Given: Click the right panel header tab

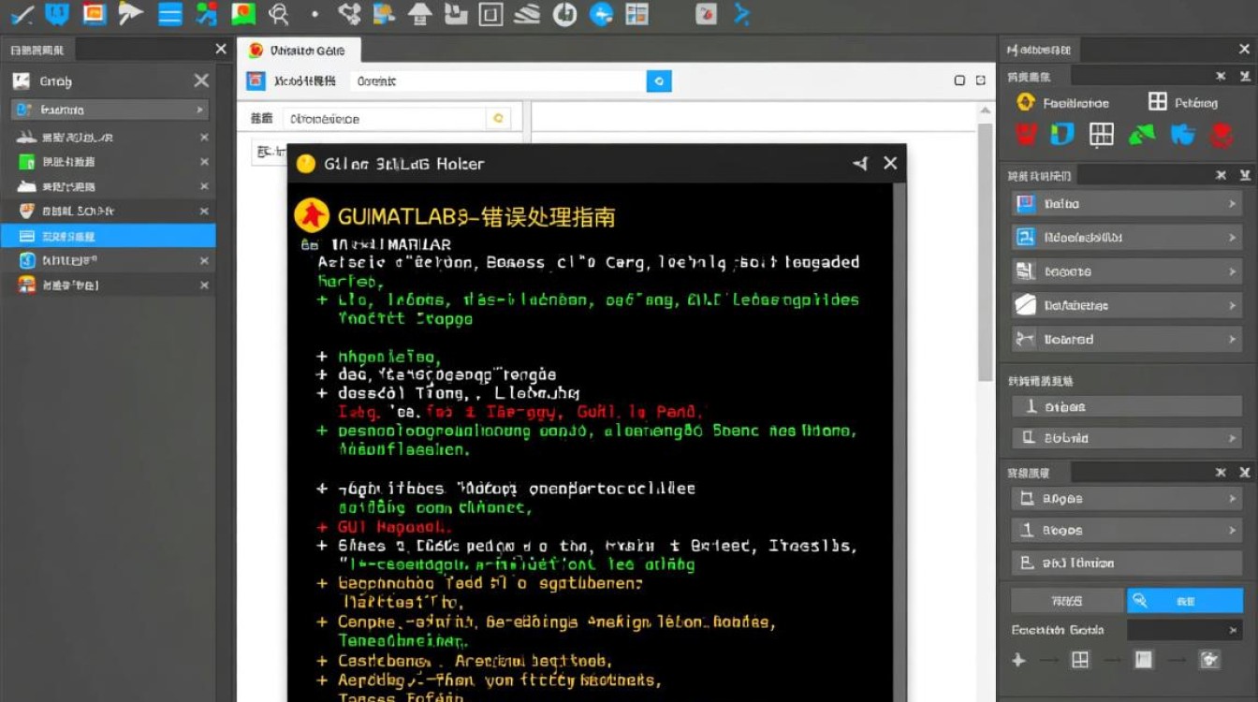Looking at the screenshot, I should pyautogui.click(x=1040, y=50).
